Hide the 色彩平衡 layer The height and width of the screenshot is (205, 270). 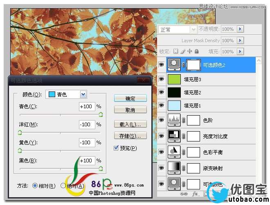(161, 152)
